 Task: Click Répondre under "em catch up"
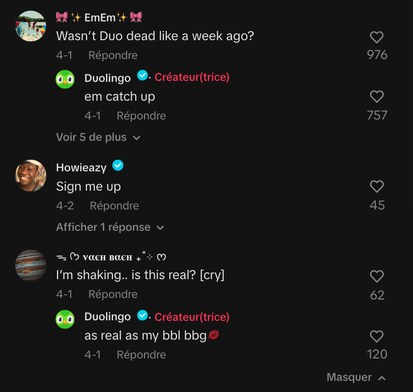tap(141, 116)
